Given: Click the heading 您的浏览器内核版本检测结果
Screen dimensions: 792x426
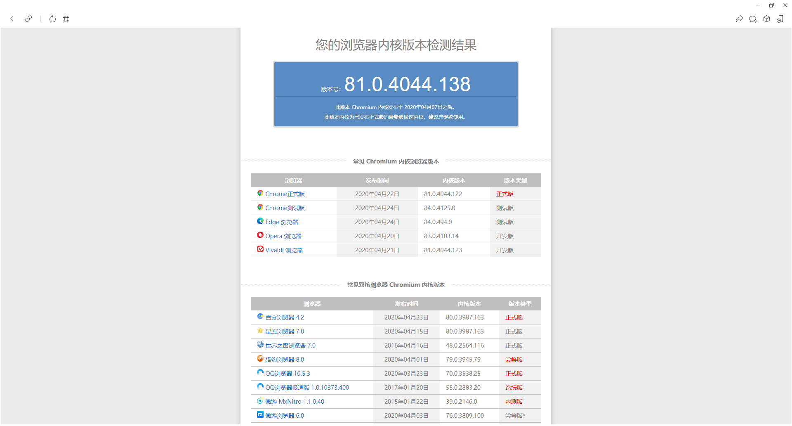Looking at the screenshot, I should click(x=396, y=45).
